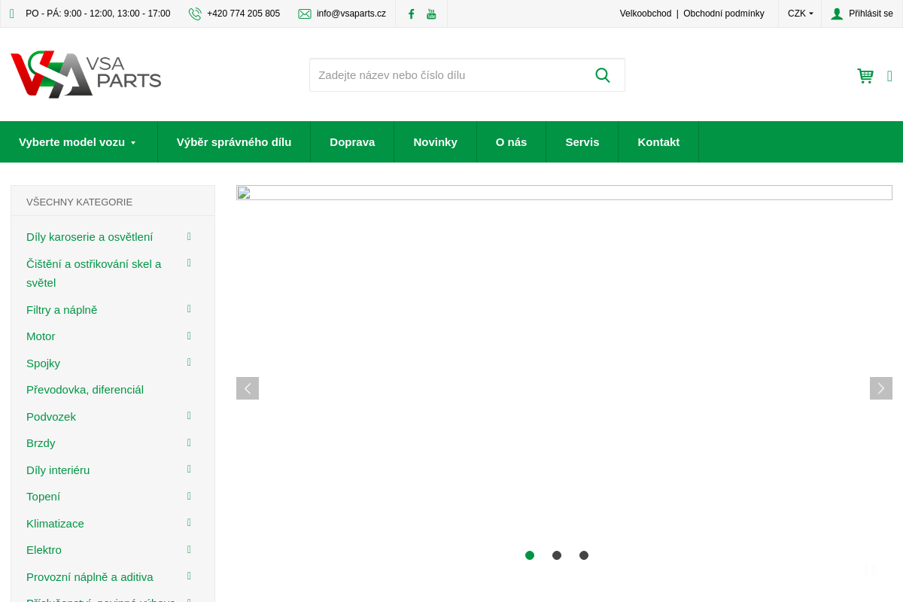
Task: Select the first carousel dot
Action: [530, 555]
